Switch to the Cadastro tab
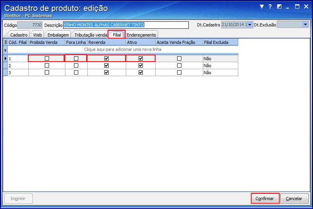 tap(19, 35)
